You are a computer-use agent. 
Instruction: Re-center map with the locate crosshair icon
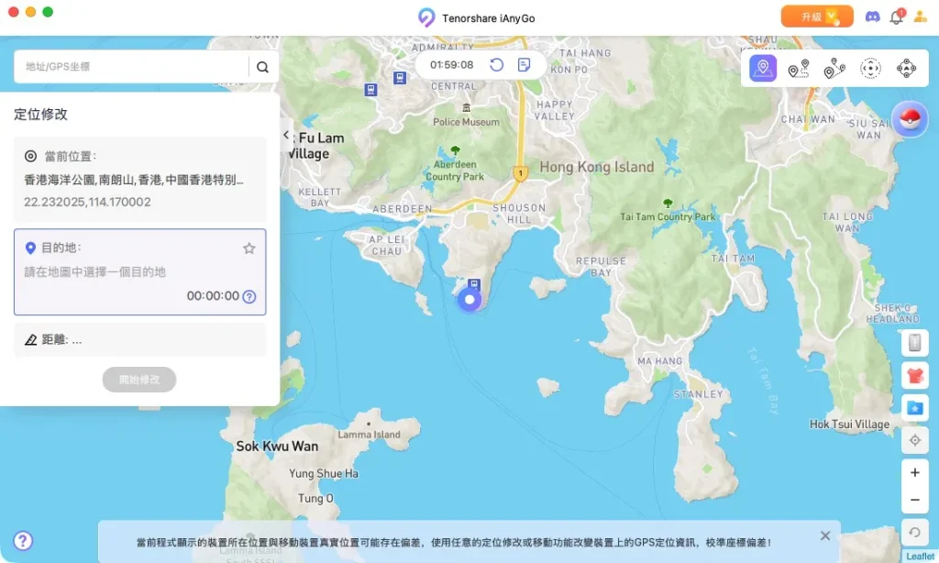click(x=914, y=441)
